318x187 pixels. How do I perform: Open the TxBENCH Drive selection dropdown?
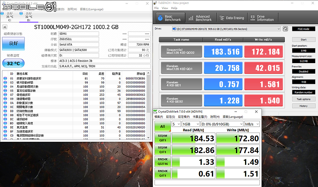click(x=226, y=29)
